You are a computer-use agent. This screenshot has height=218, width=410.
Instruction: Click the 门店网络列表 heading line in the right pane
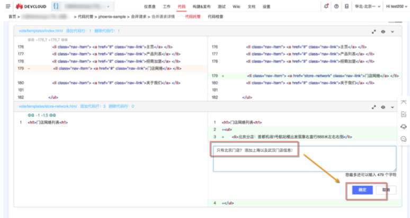[242, 122]
